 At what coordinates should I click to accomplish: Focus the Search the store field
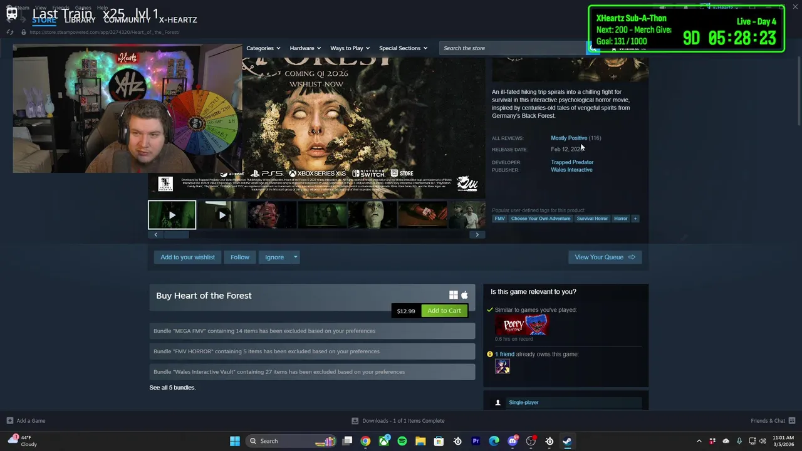513,48
